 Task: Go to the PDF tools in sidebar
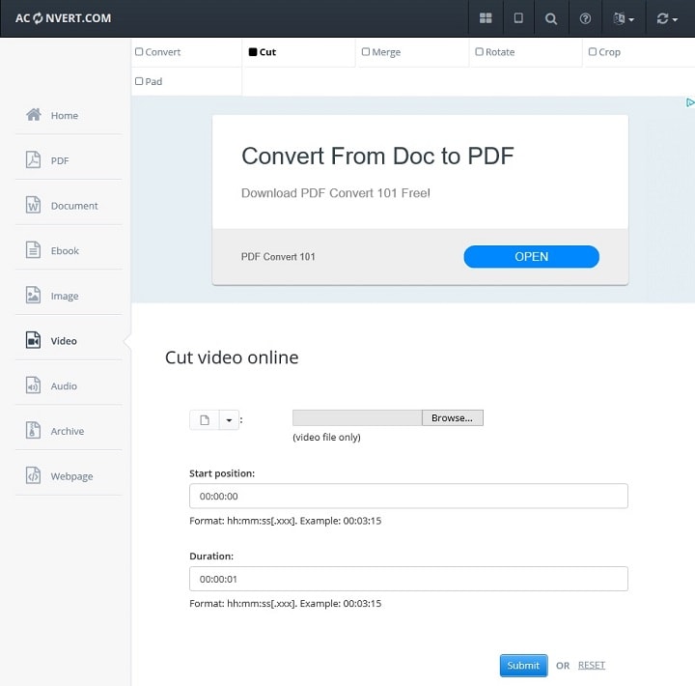pos(60,160)
